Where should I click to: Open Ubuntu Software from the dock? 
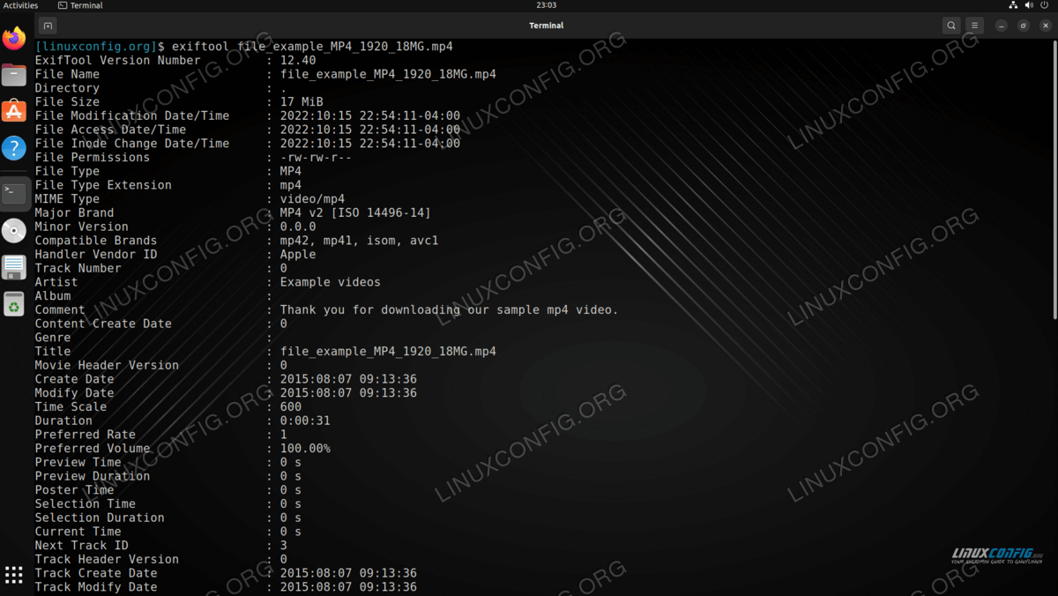pyautogui.click(x=14, y=111)
